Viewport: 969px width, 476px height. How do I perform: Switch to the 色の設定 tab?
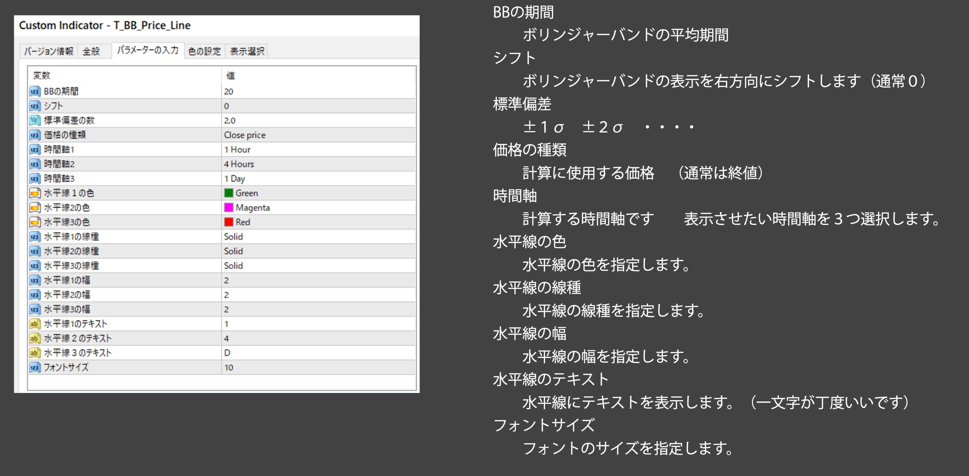(204, 51)
